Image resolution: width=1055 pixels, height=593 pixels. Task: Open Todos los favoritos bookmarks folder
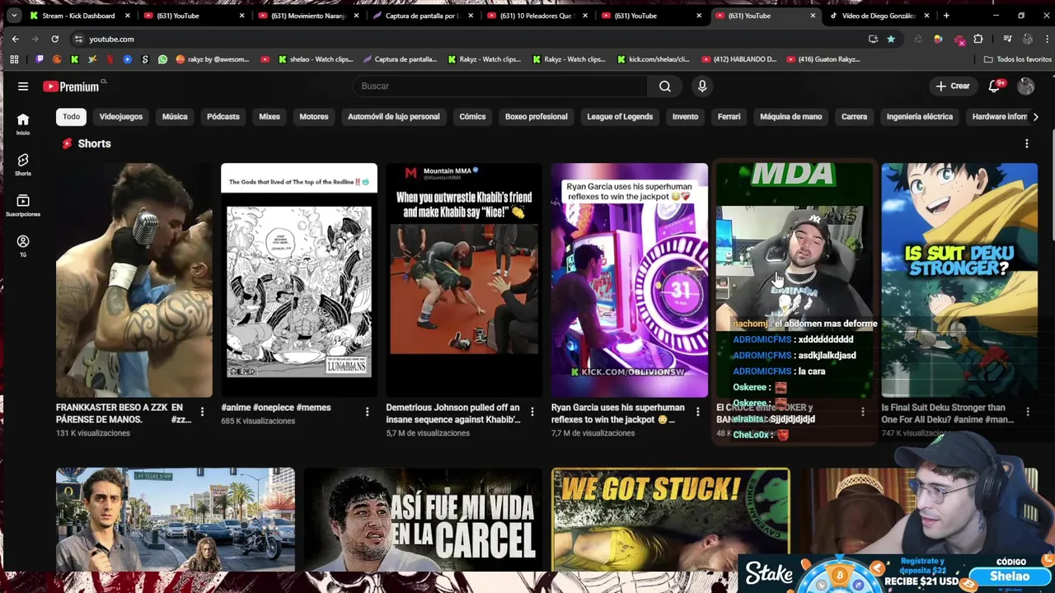1017,59
